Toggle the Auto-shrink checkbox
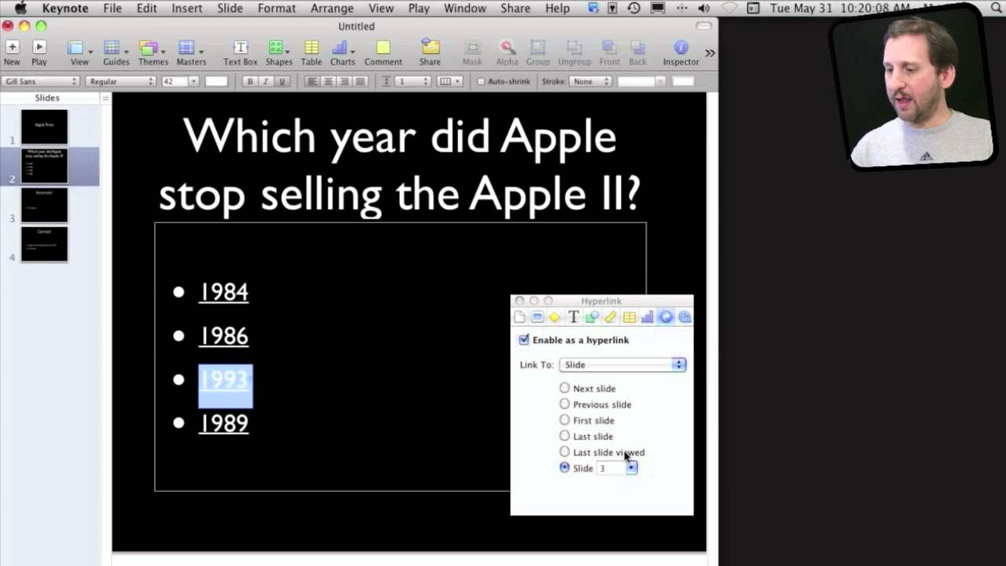The width and height of the screenshot is (1006, 566). [481, 82]
